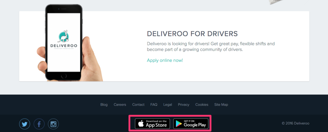Open the Deliveroo Twitter page icon

pos(25,124)
